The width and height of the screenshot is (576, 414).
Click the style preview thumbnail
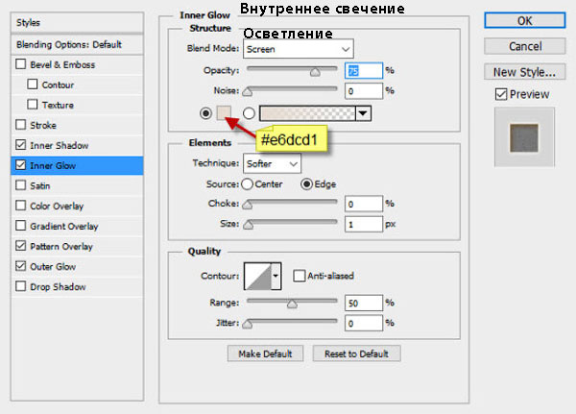click(524, 137)
